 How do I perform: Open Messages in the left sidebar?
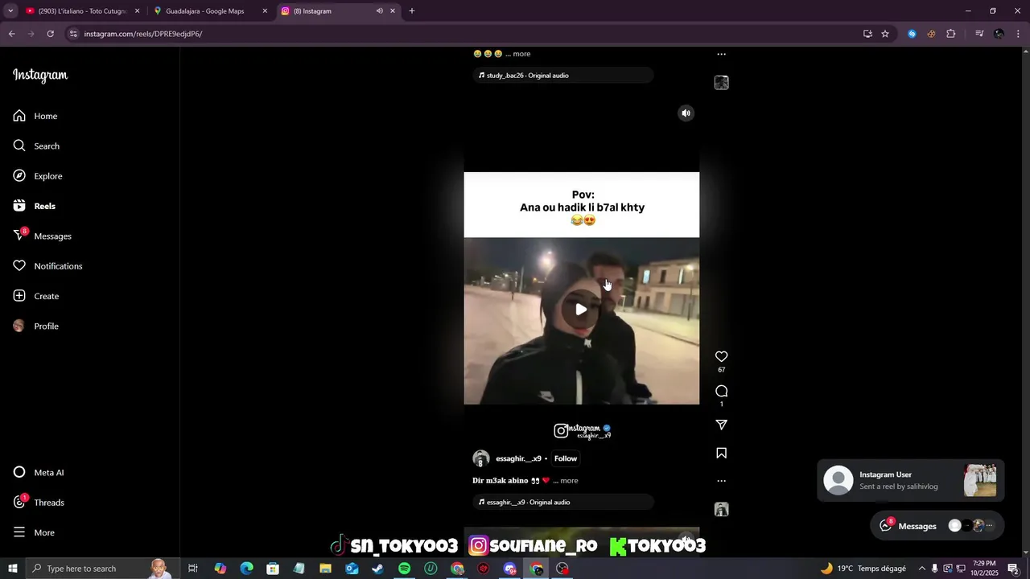[x=43, y=236]
